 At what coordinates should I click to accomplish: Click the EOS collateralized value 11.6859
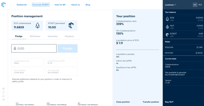19,27
